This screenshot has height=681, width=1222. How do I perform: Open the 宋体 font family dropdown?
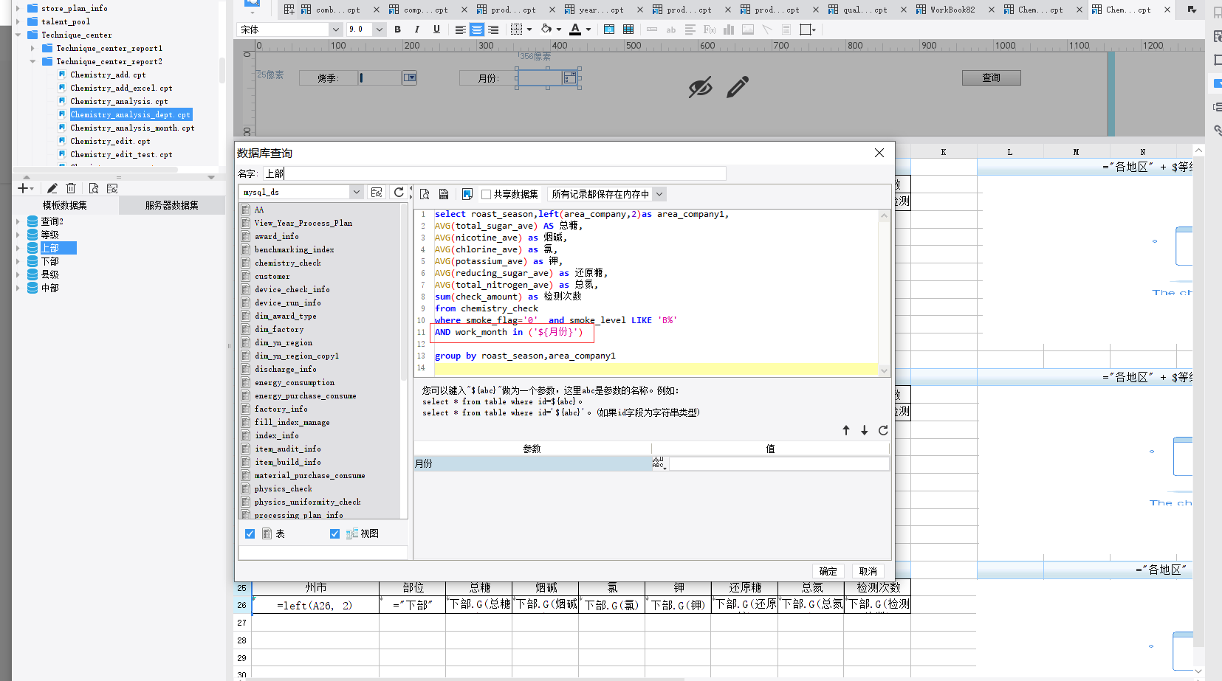335,30
